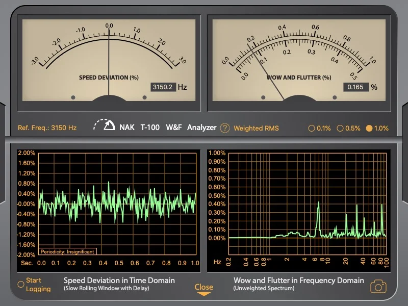The image size is (408, 306).
Task: Click the NAK T-100 W&F Analyzer title
Action: click(168, 127)
